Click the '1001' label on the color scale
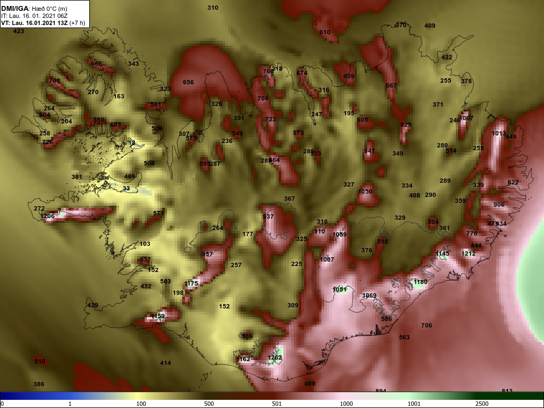This screenshot has width=544, height=408. (x=414, y=404)
